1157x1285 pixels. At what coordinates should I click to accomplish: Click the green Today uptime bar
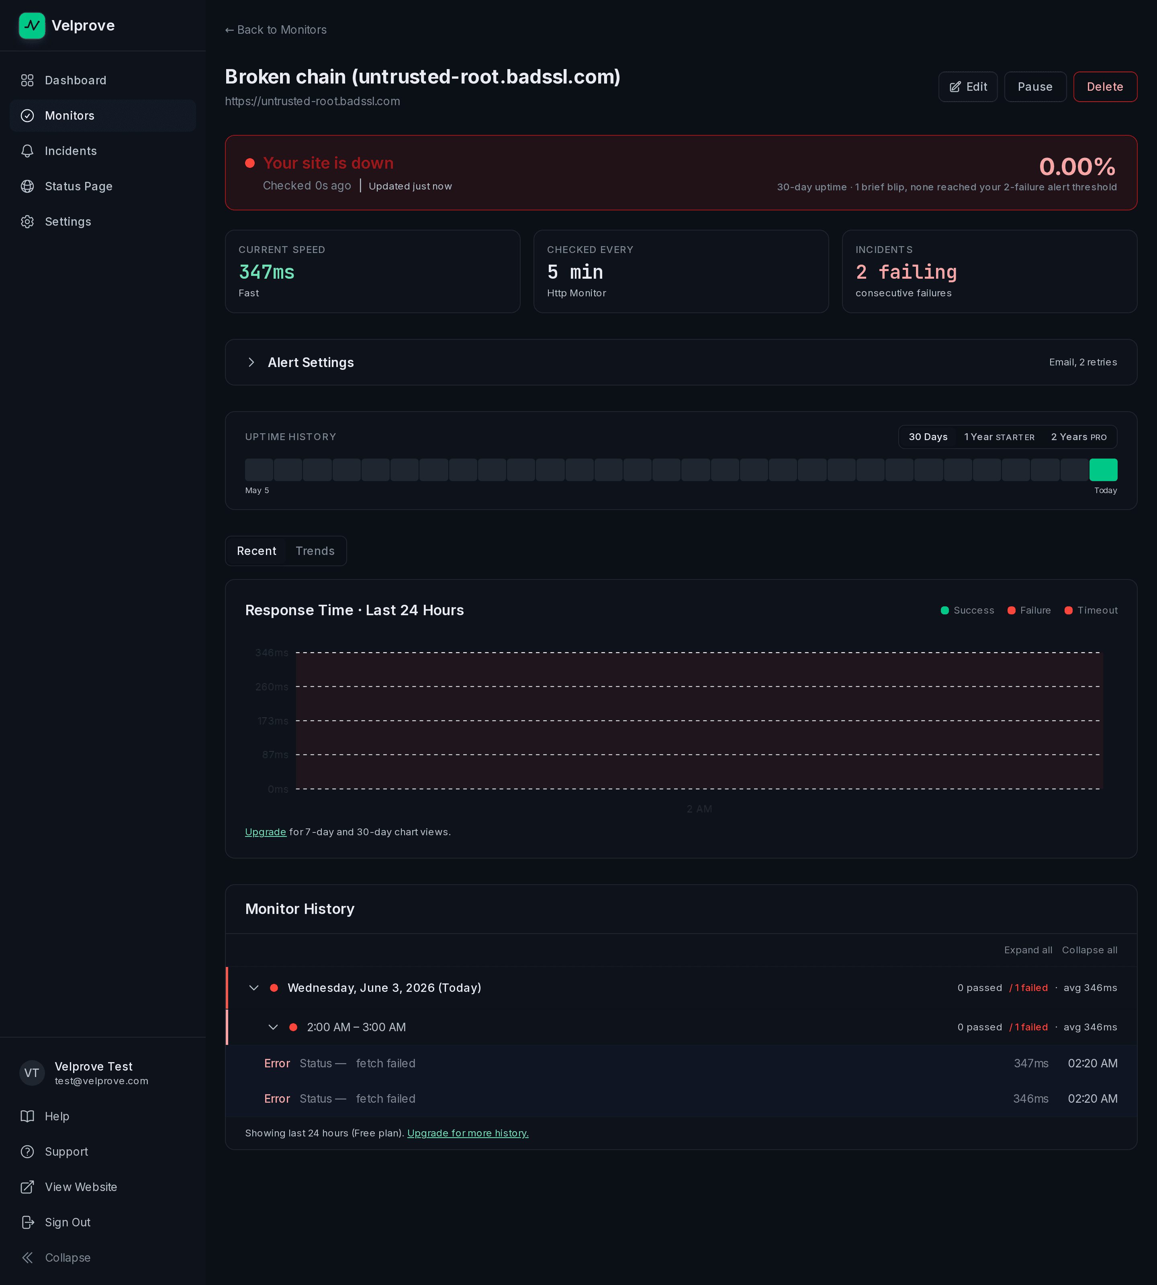(x=1103, y=470)
